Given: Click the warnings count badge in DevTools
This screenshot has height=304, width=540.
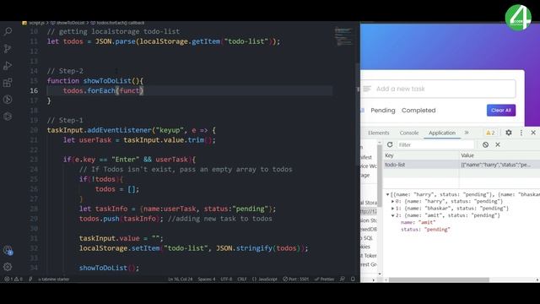Looking at the screenshot, I should [x=490, y=133].
